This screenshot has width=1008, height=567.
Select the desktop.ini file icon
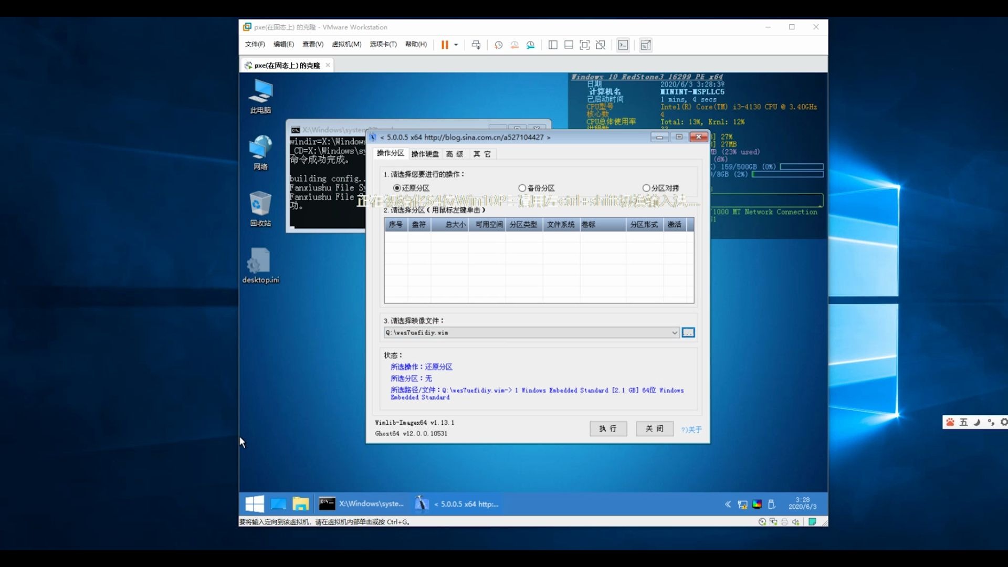point(260,266)
